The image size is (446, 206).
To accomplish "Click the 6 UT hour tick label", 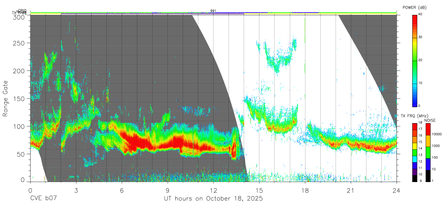I will click(x=122, y=190).
